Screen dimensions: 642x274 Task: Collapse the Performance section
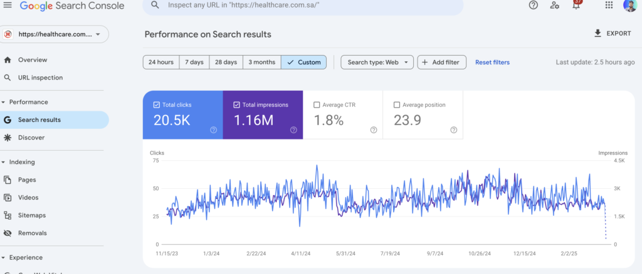click(x=4, y=102)
